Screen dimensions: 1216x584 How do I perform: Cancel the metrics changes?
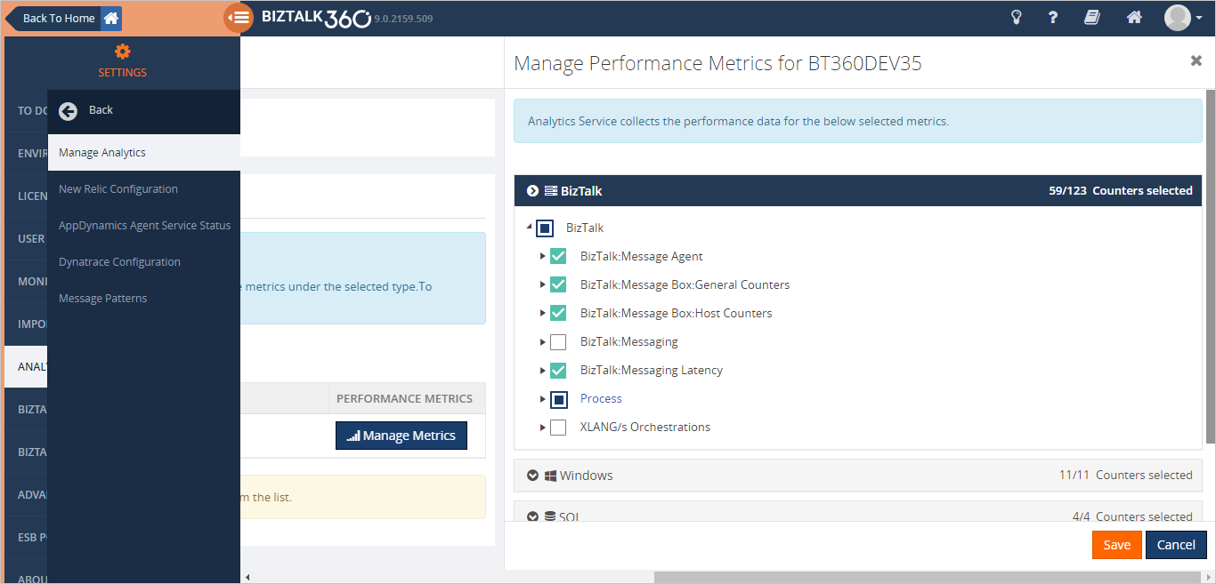click(x=1176, y=545)
